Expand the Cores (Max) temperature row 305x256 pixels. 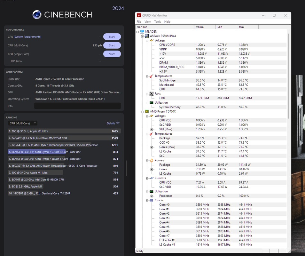152,147
